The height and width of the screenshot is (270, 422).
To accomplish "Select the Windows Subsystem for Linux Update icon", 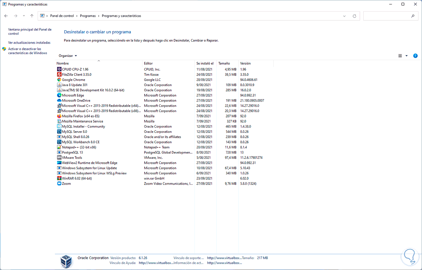I will click(x=59, y=168).
